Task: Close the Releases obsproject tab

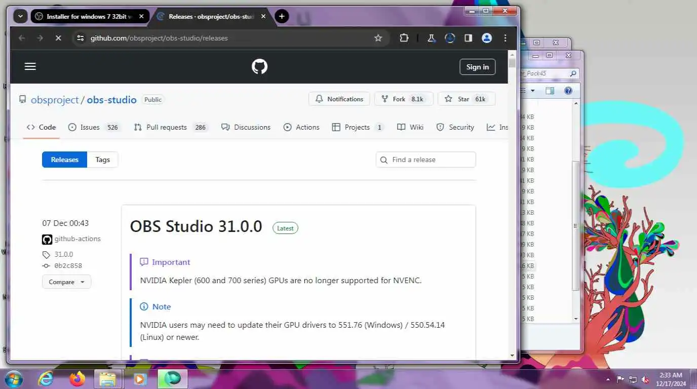Action: 264,16
